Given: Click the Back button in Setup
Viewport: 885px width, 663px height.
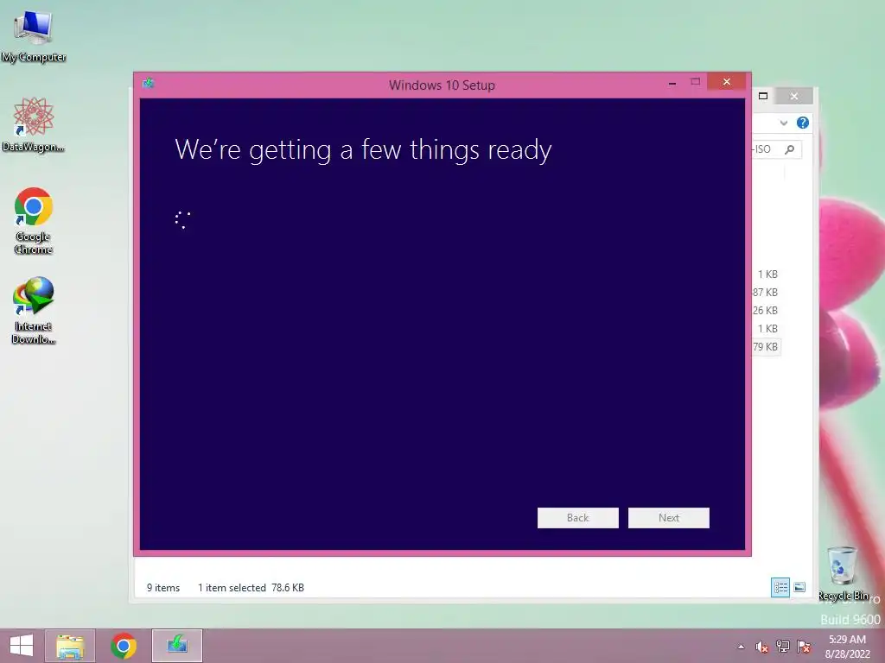Looking at the screenshot, I should (x=578, y=518).
